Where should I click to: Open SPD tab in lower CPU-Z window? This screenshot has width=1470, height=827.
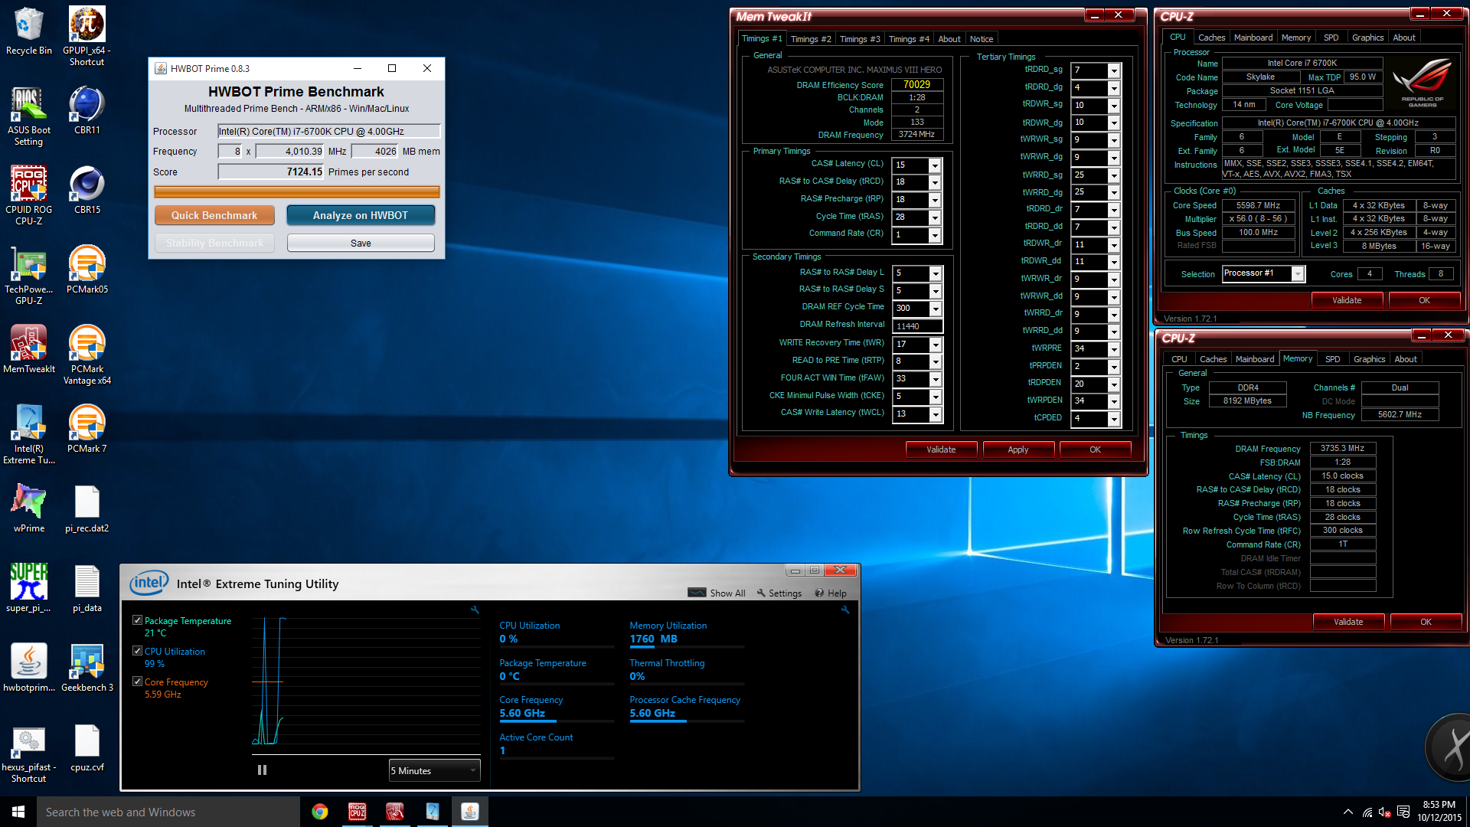(1333, 359)
